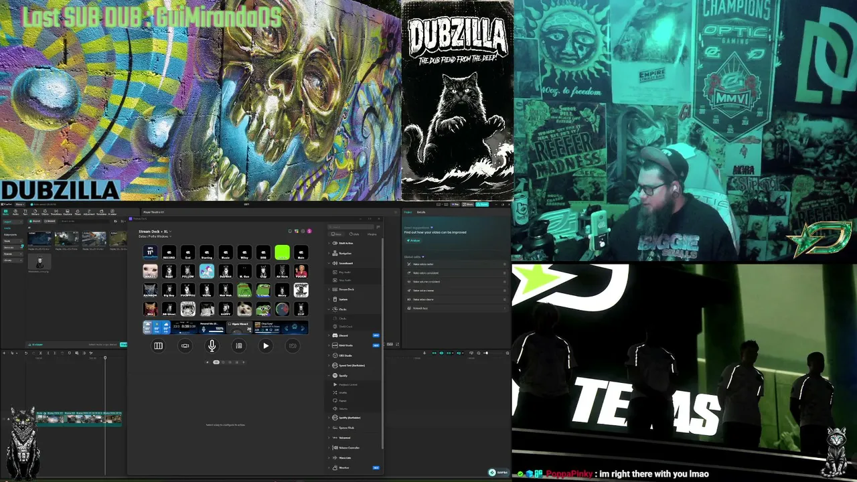Select the Main scene key
The height and width of the screenshot is (482, 857).
(301, 252)
